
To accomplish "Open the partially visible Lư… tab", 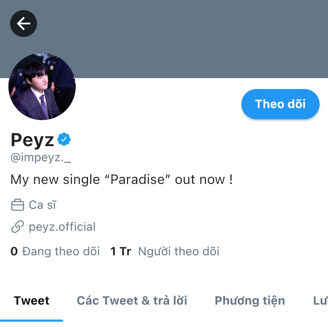I will coord(320,301).
